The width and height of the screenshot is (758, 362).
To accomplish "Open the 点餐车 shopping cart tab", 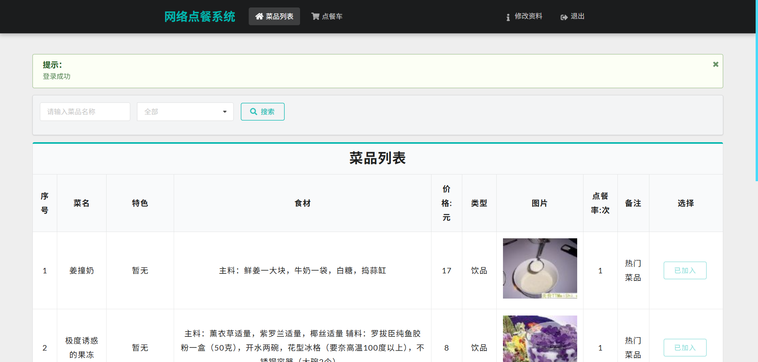I will (x=327, y=16).
